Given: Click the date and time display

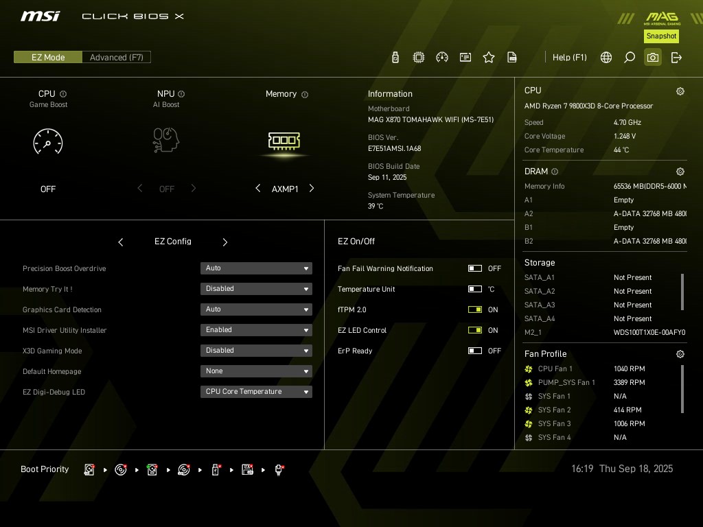Looking at the screenshot, I should pos(622,469).
